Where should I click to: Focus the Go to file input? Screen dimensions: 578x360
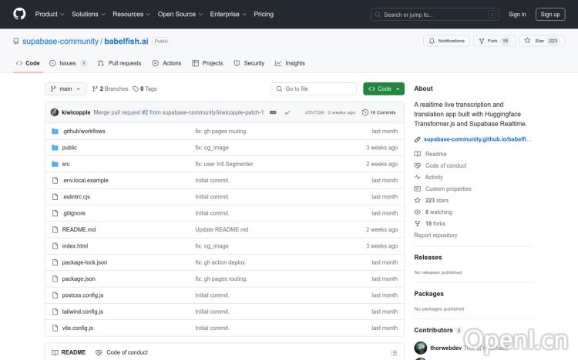(x=314, y=88)
